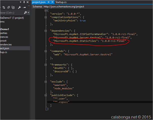This screenshot has height=120, width=153.
Task: Toggle auto-hide pin of Solution Explorer
Action: [24, 2]
